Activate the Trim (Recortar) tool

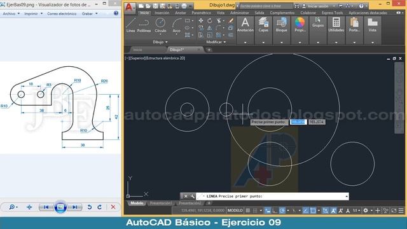coord(219,20)
